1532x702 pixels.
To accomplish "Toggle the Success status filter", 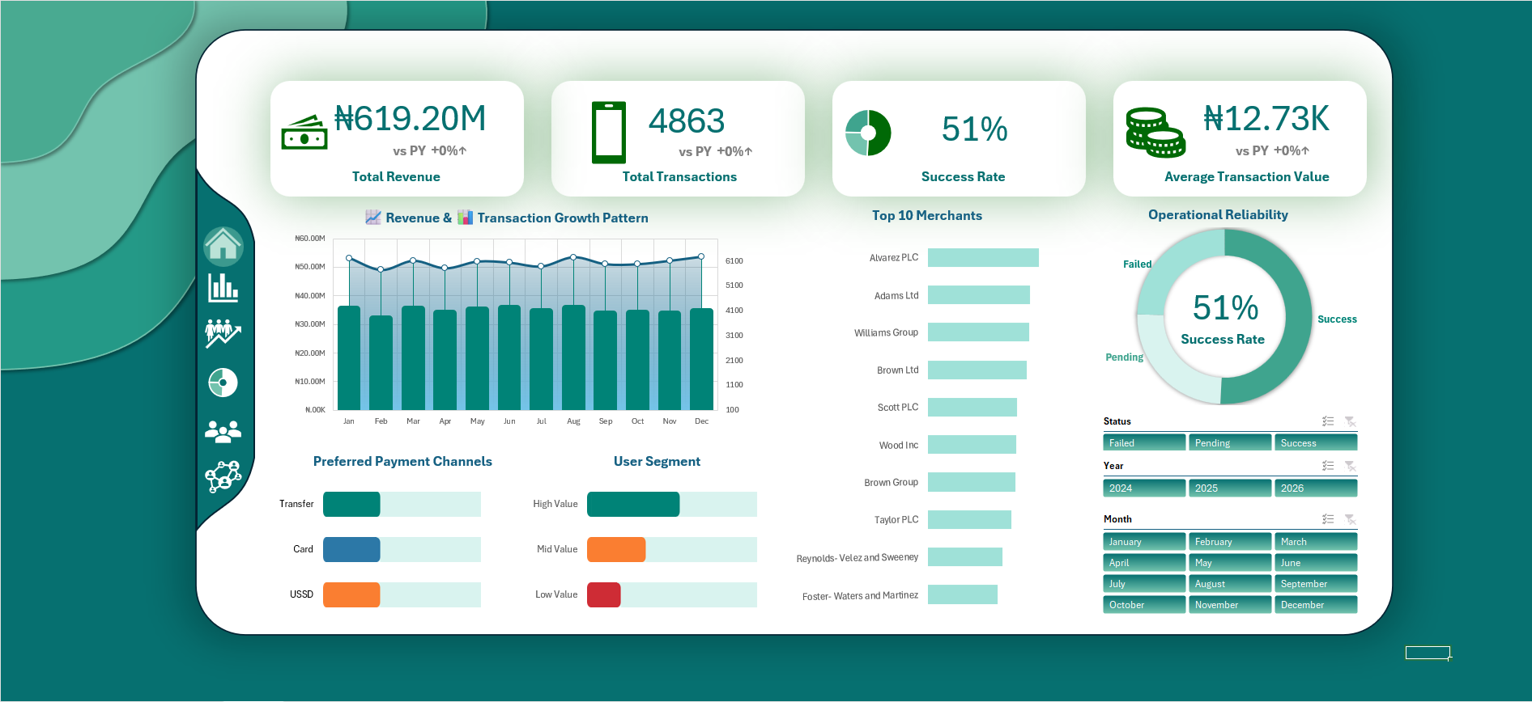I will pyautogui.click(x=1316, y=443).
